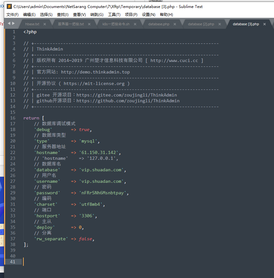Close the database [3].php tab
The width and height of the screenshot is (274, 278).
tap(265, 24)
